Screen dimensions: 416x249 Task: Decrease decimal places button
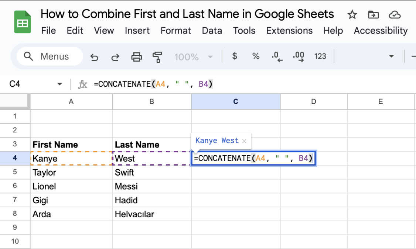[x=277, y=56]
